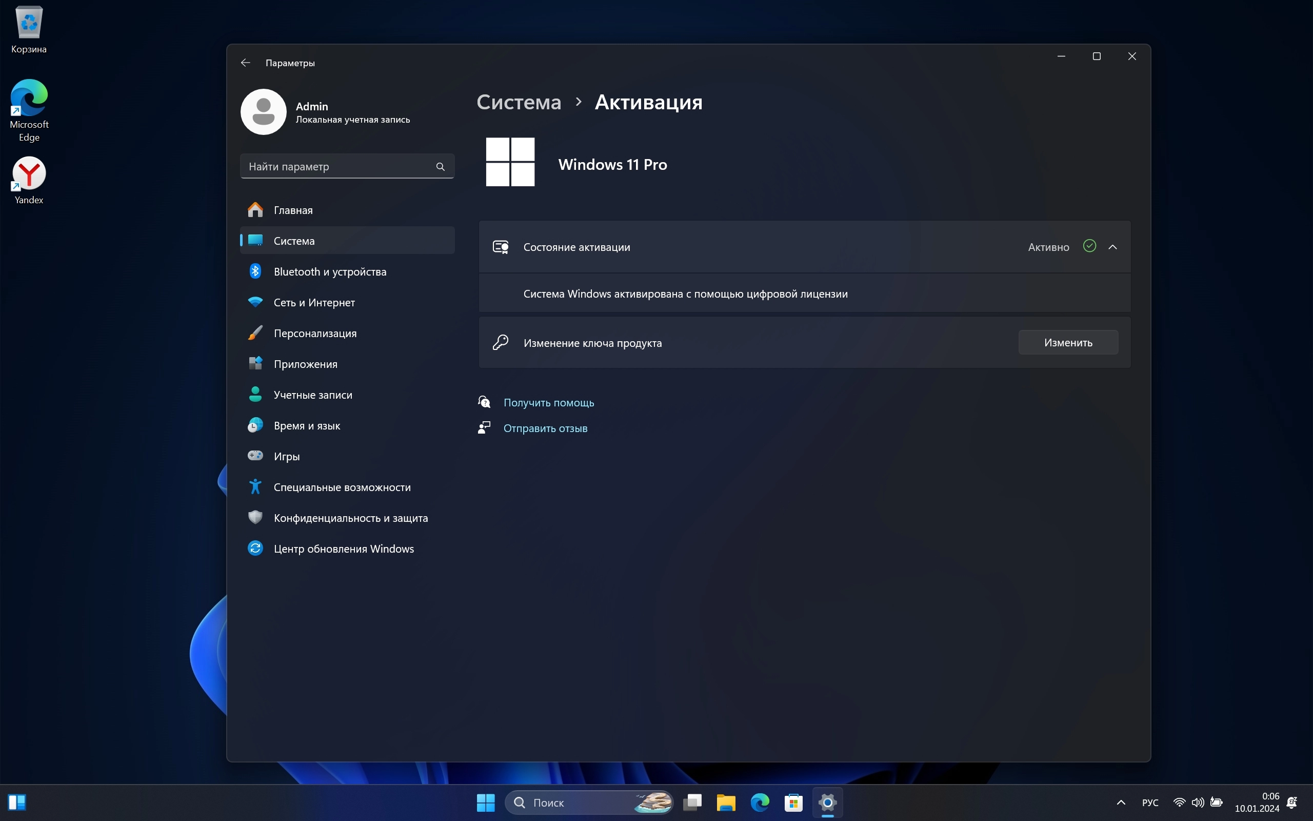Click the Получить помощь link
This screenshot has width=1313, height=821.
548,403
